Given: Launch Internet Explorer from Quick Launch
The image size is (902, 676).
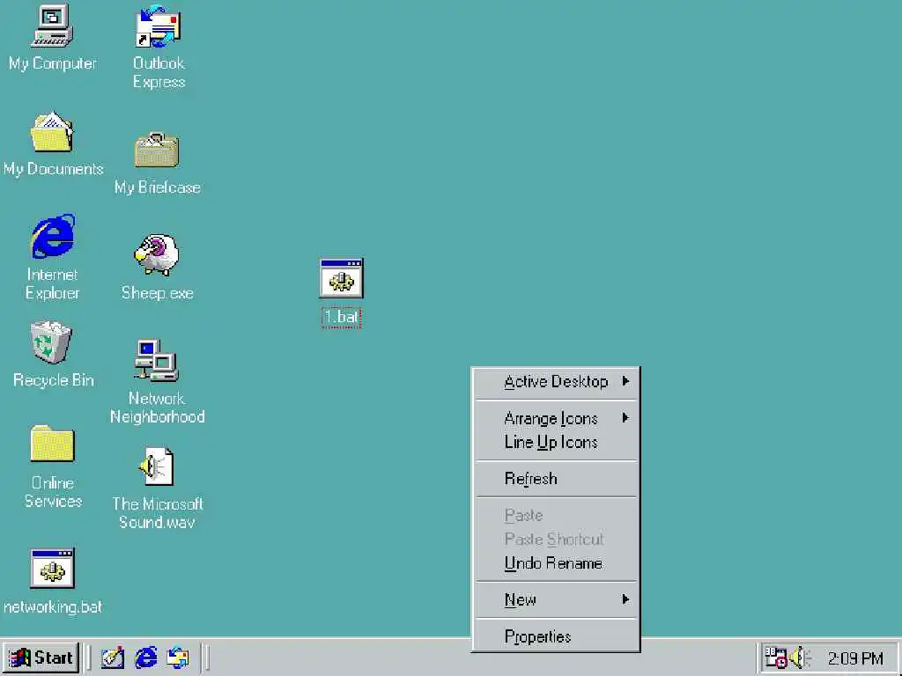Looking at the screenshot, I should click(146, 658).
